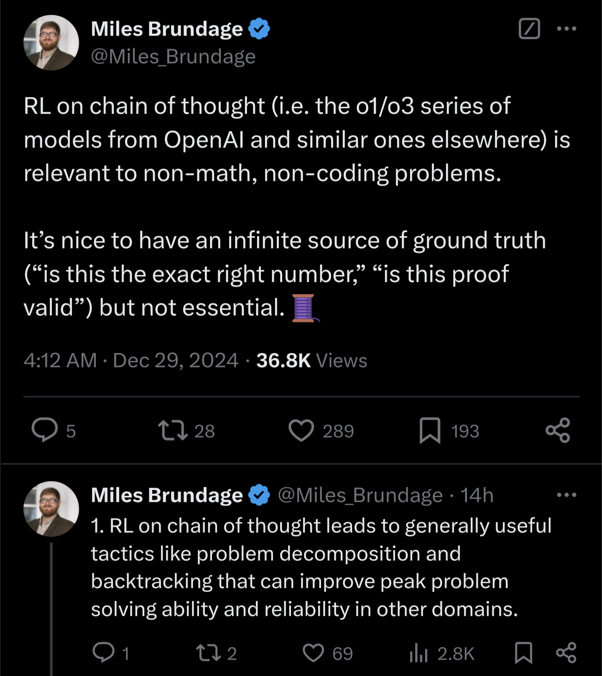Open main tweet's three-dot more menu
602x676 pixels.
click(567, 29)
